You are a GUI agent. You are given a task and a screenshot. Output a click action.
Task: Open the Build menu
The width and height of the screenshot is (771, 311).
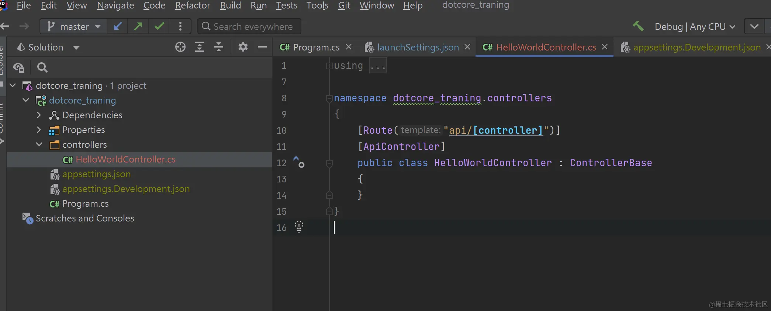tap(231, 6)
